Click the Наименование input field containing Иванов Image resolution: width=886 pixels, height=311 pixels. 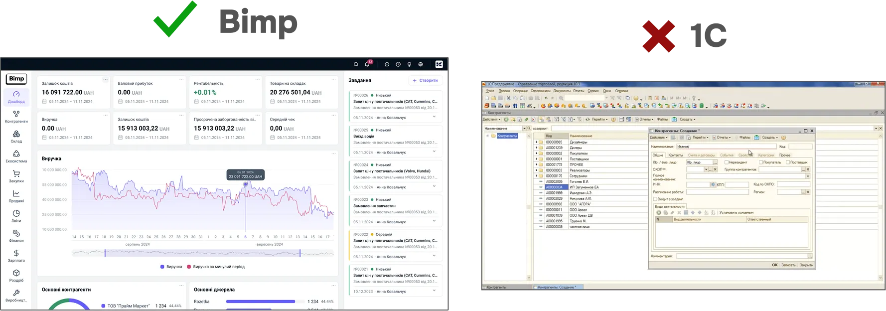click(x=726, y=147)
